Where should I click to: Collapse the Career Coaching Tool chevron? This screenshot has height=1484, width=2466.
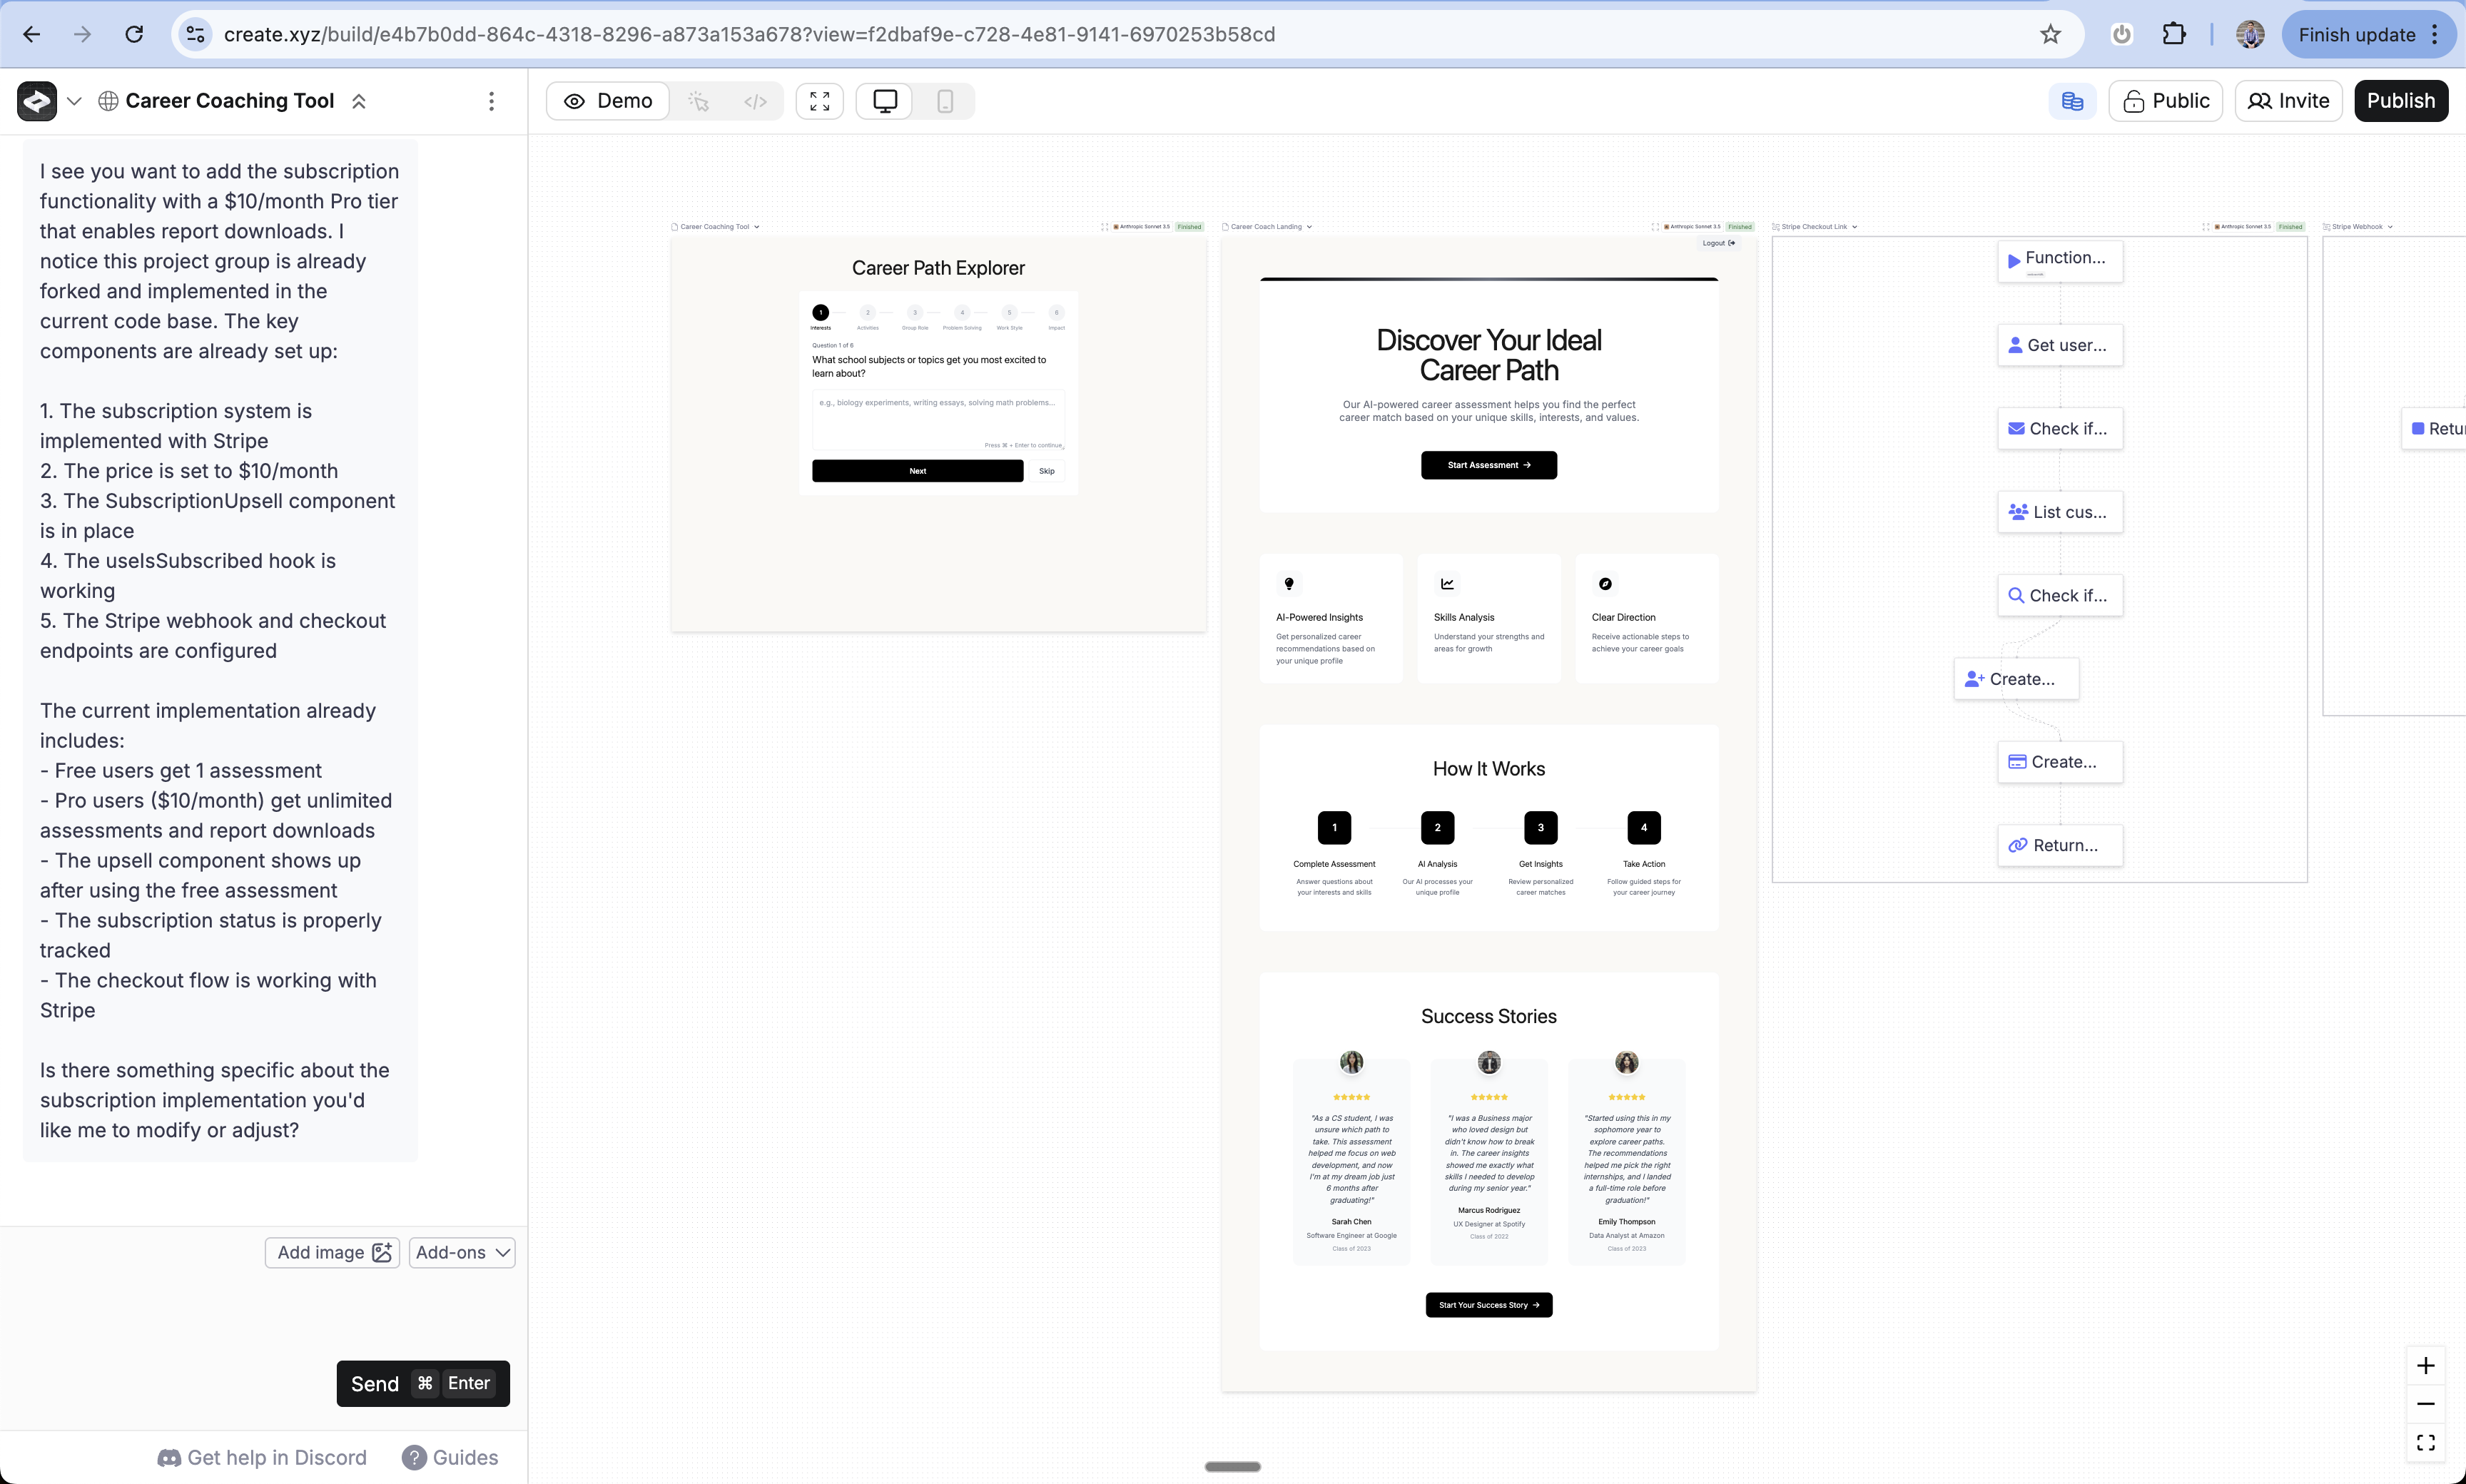(359, 101)
